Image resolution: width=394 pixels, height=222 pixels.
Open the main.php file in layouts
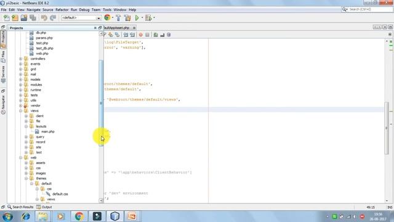coord(48,131)
